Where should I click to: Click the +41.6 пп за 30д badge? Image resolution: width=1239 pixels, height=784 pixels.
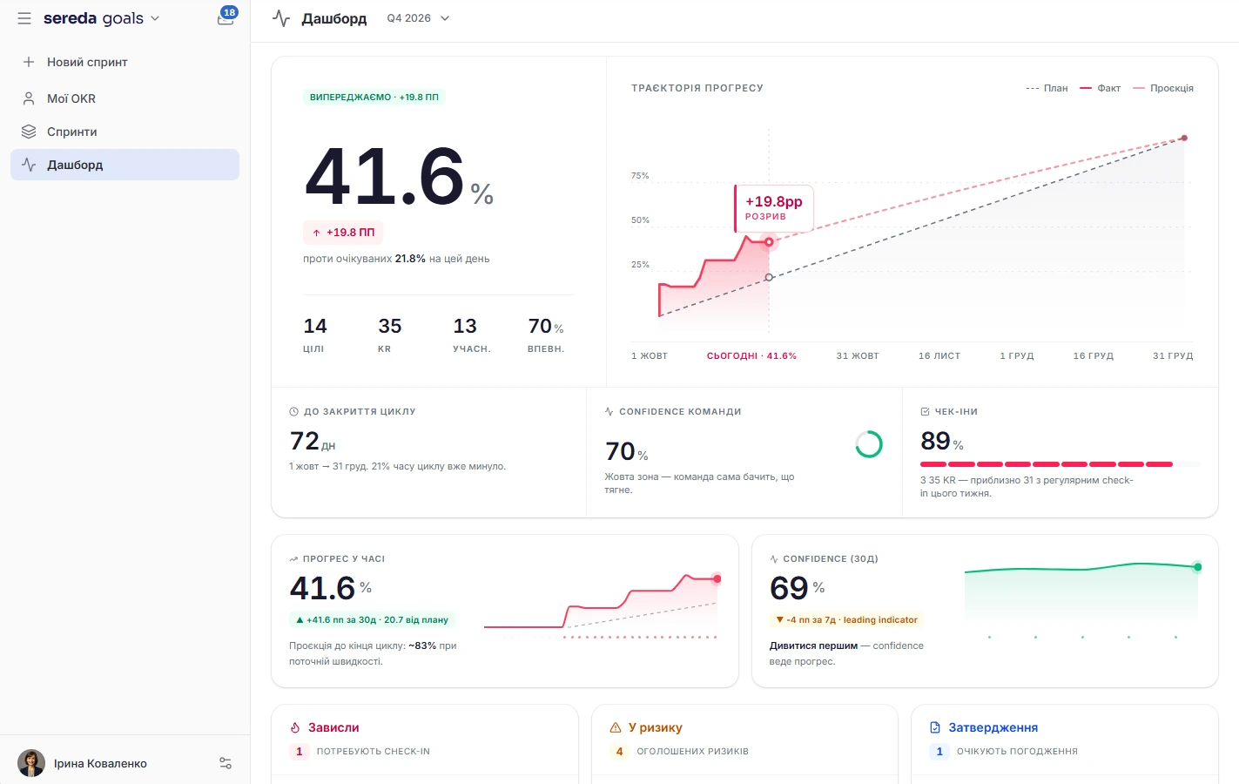click(372, 620)
